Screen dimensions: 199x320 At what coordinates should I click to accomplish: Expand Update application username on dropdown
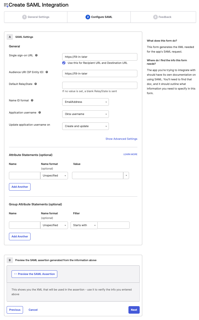coord(85,126)
